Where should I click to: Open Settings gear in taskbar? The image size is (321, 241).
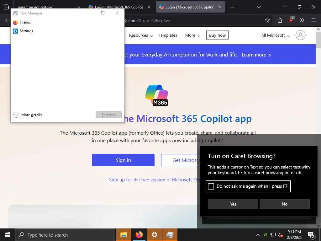pos(154,235)
